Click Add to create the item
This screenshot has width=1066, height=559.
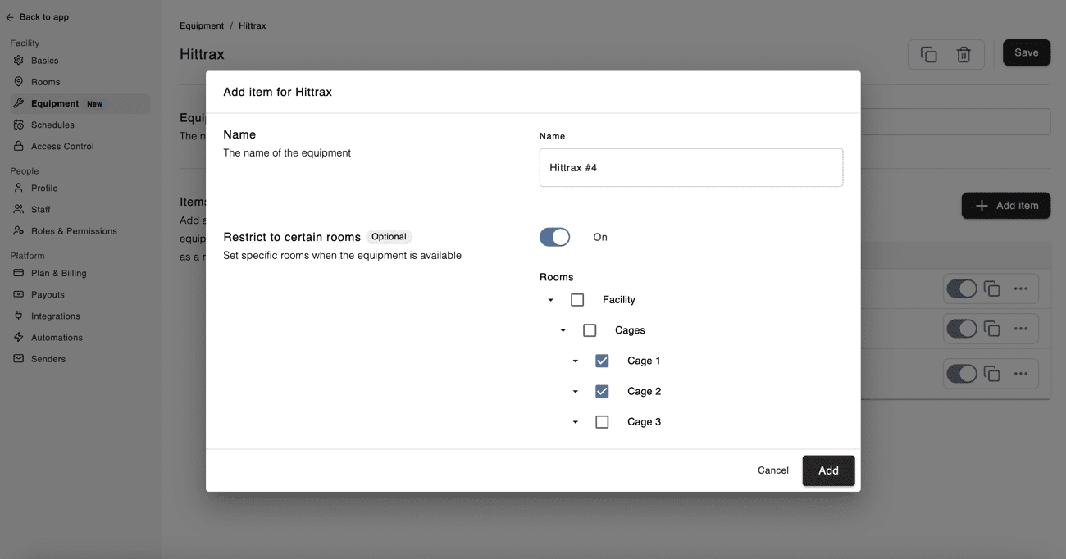828,470
